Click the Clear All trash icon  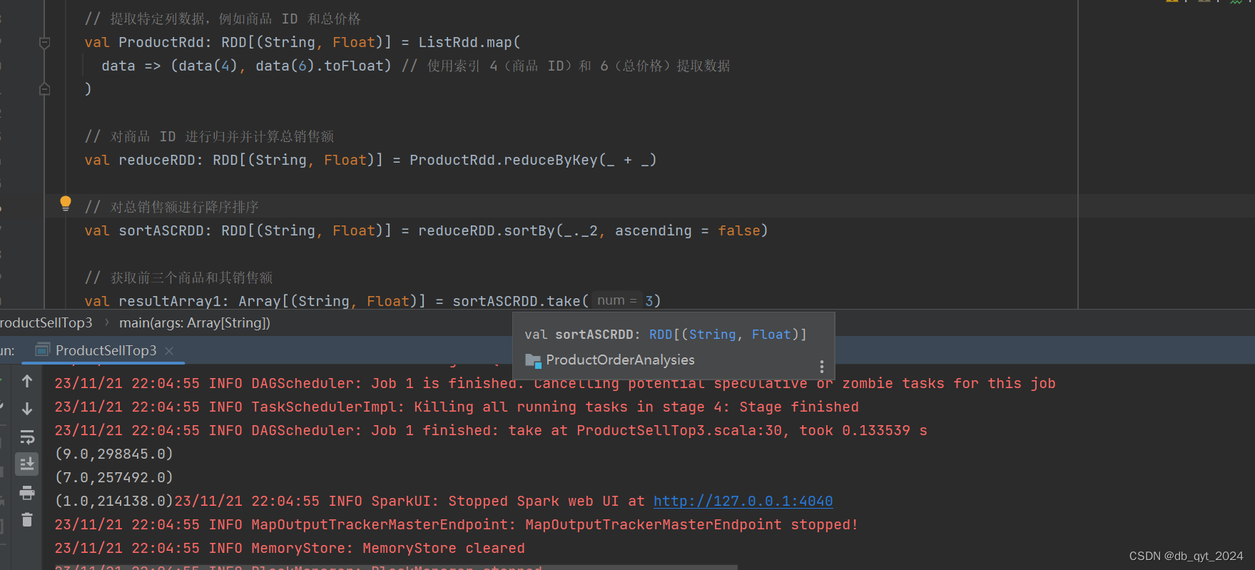pos(27,519)
